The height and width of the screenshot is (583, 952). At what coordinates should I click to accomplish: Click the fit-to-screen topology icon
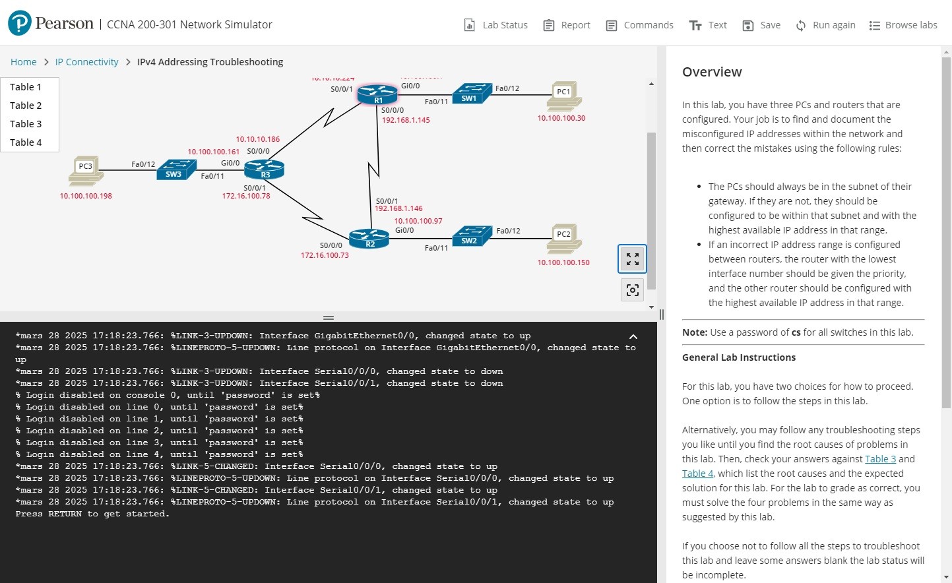pos(632,290)
